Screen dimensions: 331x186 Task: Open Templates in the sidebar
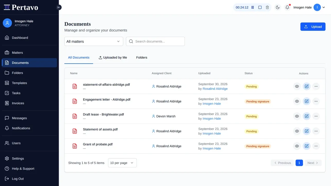click(x=29, y=83)
